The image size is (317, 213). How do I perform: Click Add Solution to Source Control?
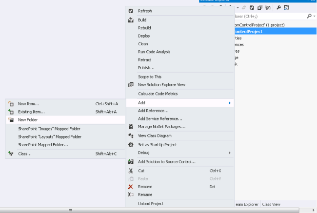tap(166, 162)
